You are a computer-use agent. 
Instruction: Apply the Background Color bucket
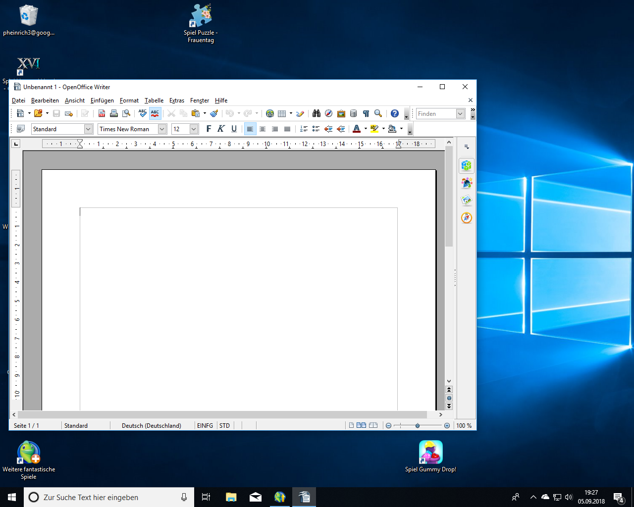pos(392,129)
